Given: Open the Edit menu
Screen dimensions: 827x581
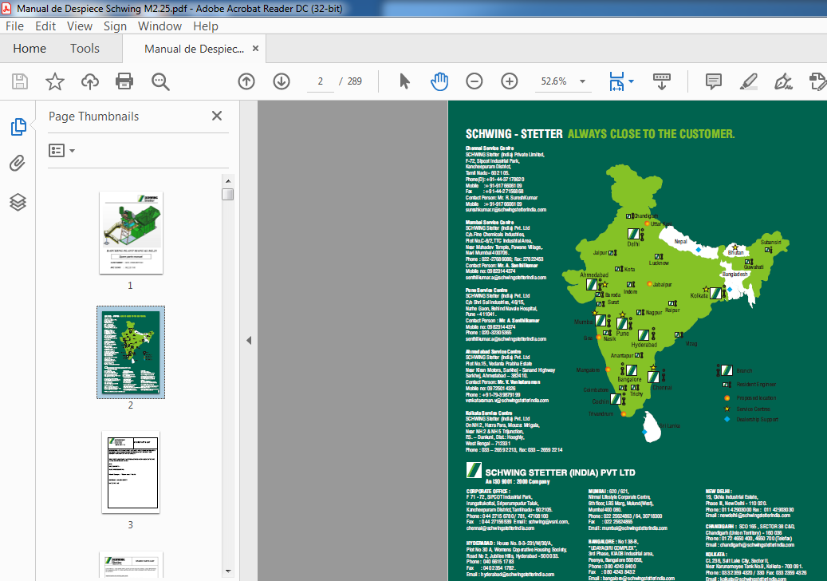Looking at the screenshot, I should point(45,26).
